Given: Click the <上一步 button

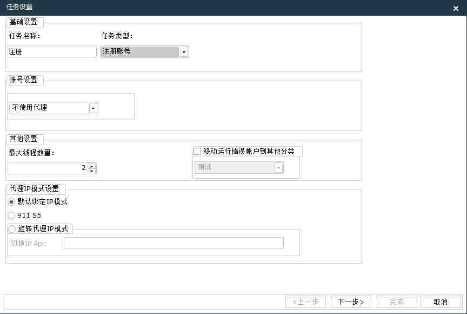Looking at the screenshot, I should [305, 302].
